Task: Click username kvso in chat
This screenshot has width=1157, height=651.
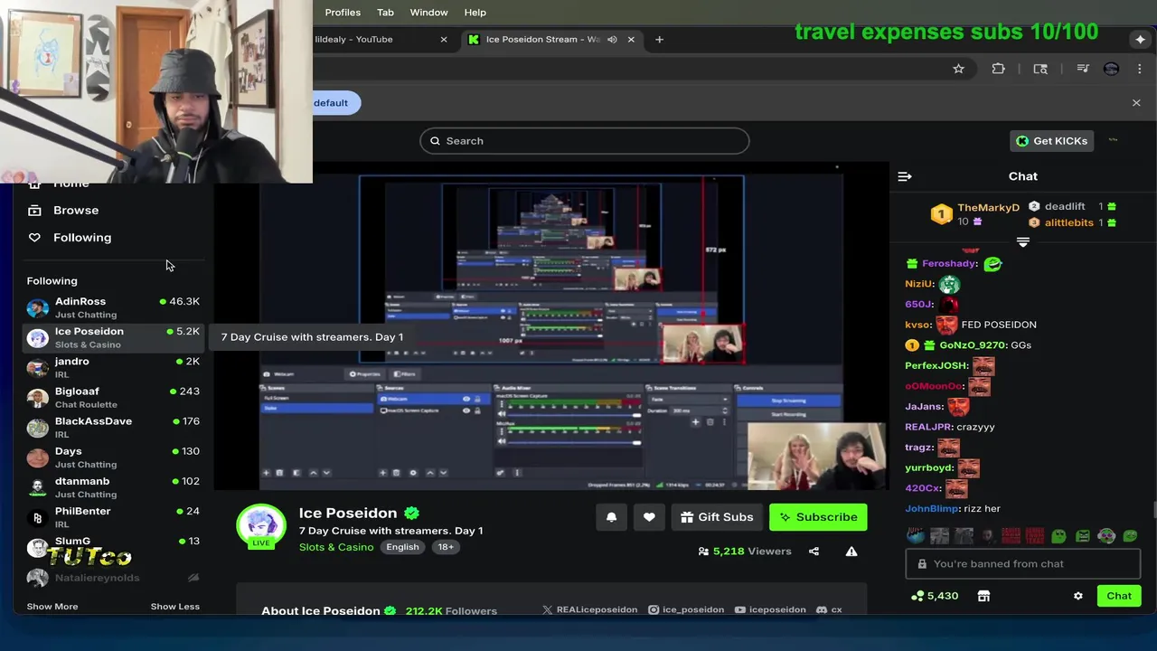Action: (x=917, y=325)
